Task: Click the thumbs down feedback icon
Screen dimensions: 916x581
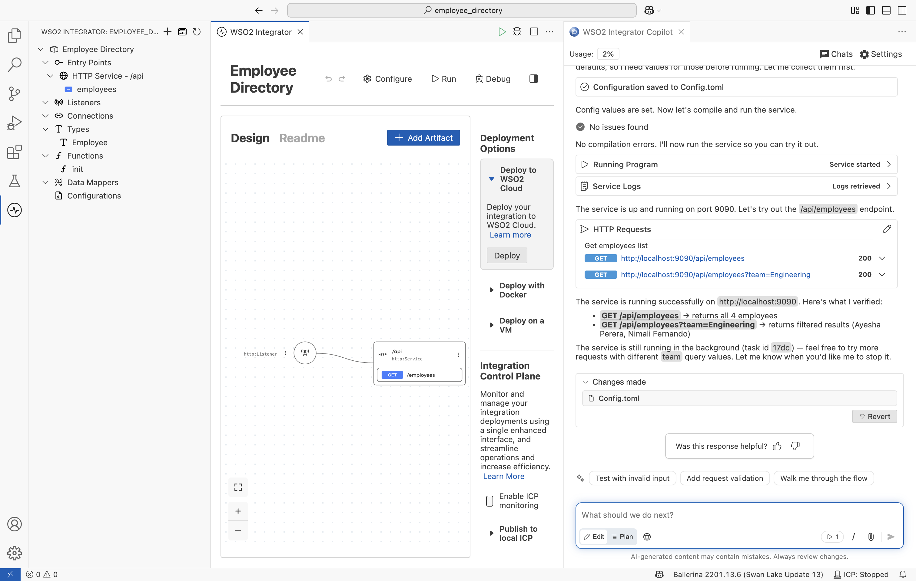Action: [x=795, y=446]
